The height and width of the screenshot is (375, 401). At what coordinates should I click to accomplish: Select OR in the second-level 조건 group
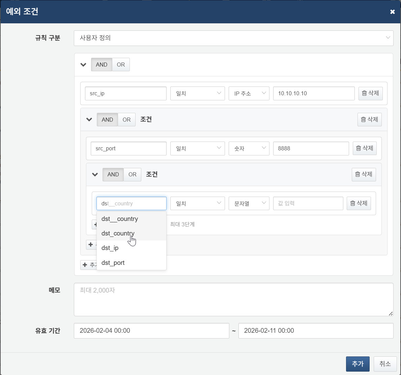pos(126,120)
